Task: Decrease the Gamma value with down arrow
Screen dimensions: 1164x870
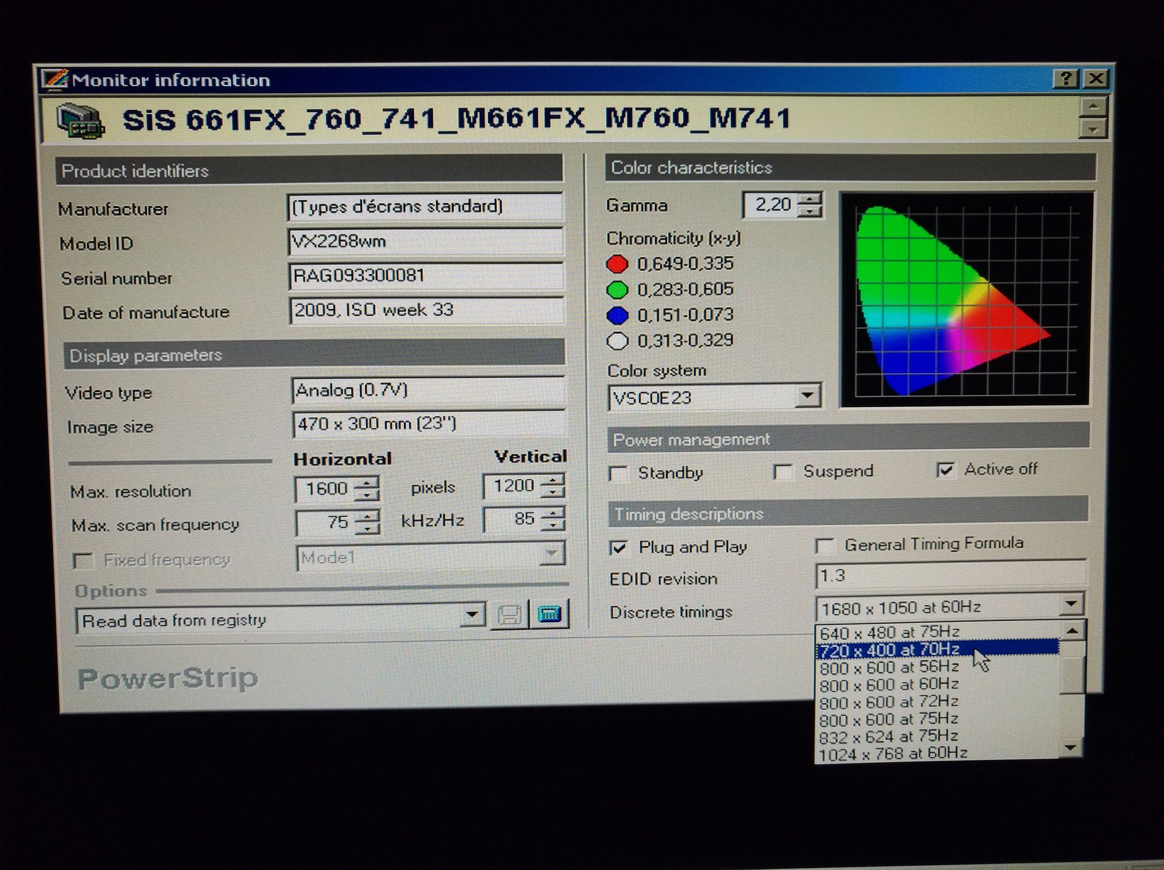Action: (809, 211)
